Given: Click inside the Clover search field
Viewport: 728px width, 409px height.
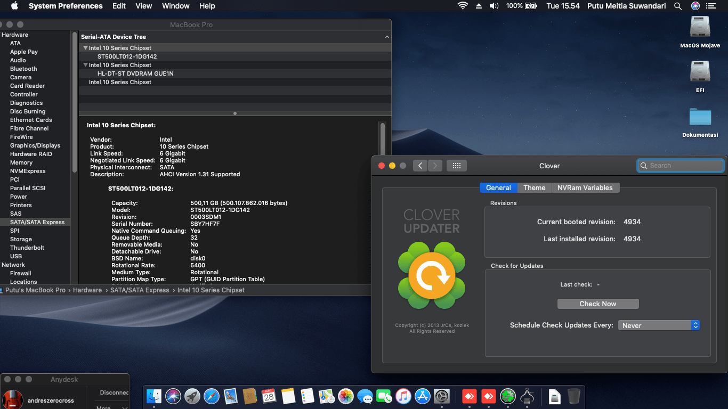Looking at the screenshot, I should (681, 166).
